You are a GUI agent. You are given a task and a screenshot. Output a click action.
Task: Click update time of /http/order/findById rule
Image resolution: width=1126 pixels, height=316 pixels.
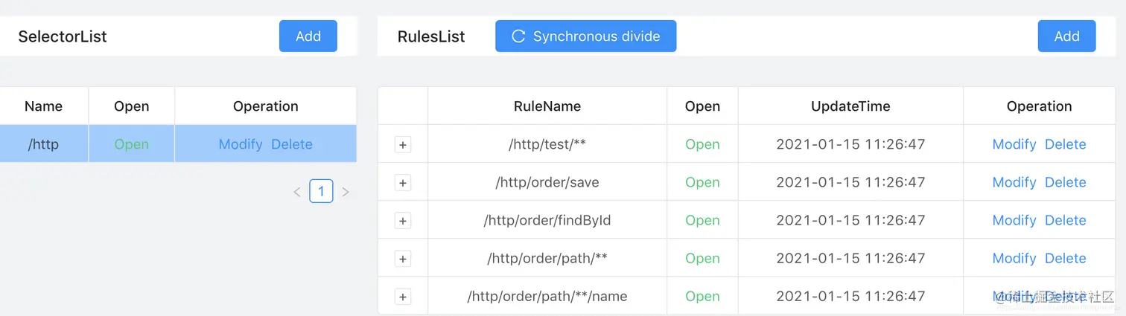[x=850, y=220]
